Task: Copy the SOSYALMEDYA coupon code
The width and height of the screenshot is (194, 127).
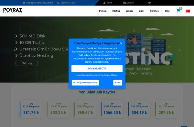Action: coord(97,68)
